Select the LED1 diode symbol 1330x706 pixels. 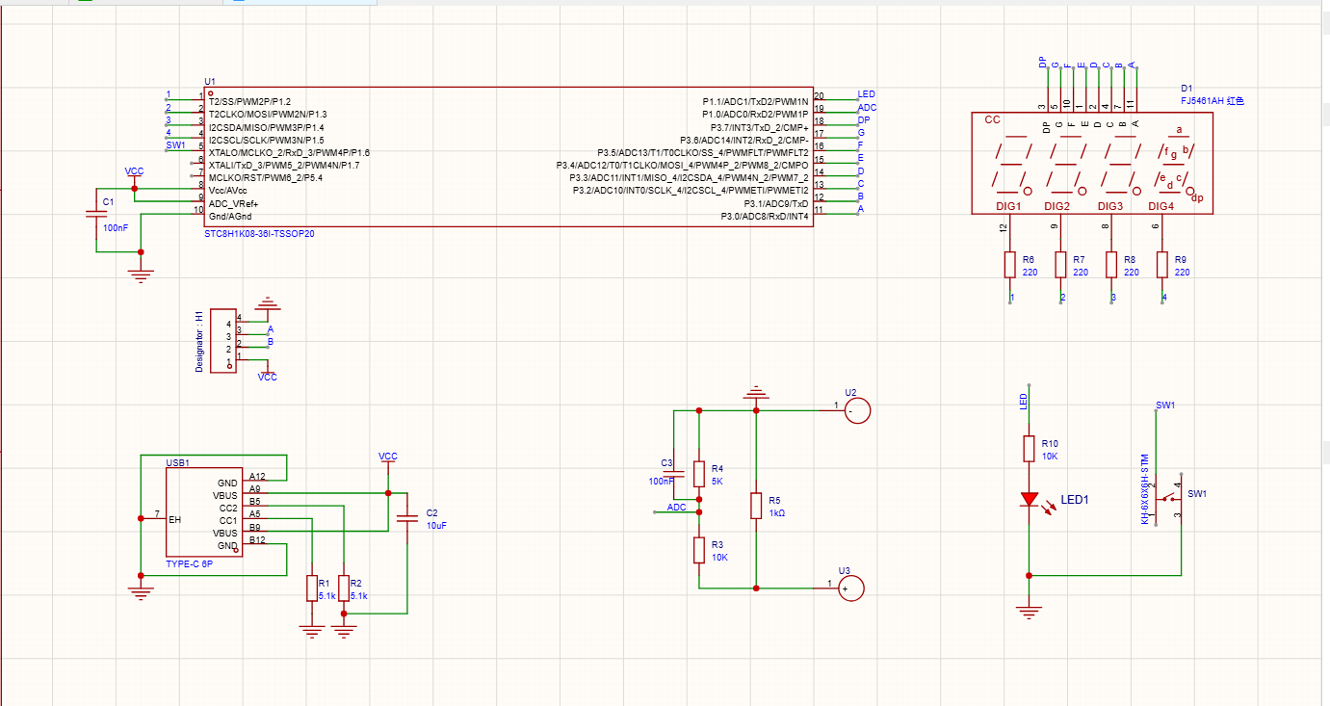pyautogui.click(x=1030, y=499)
